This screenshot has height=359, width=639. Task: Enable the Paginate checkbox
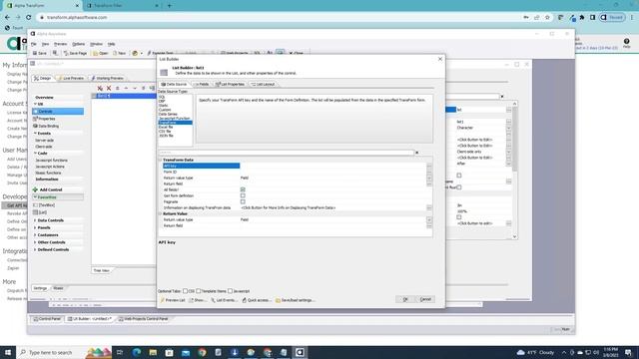[243, 201]
